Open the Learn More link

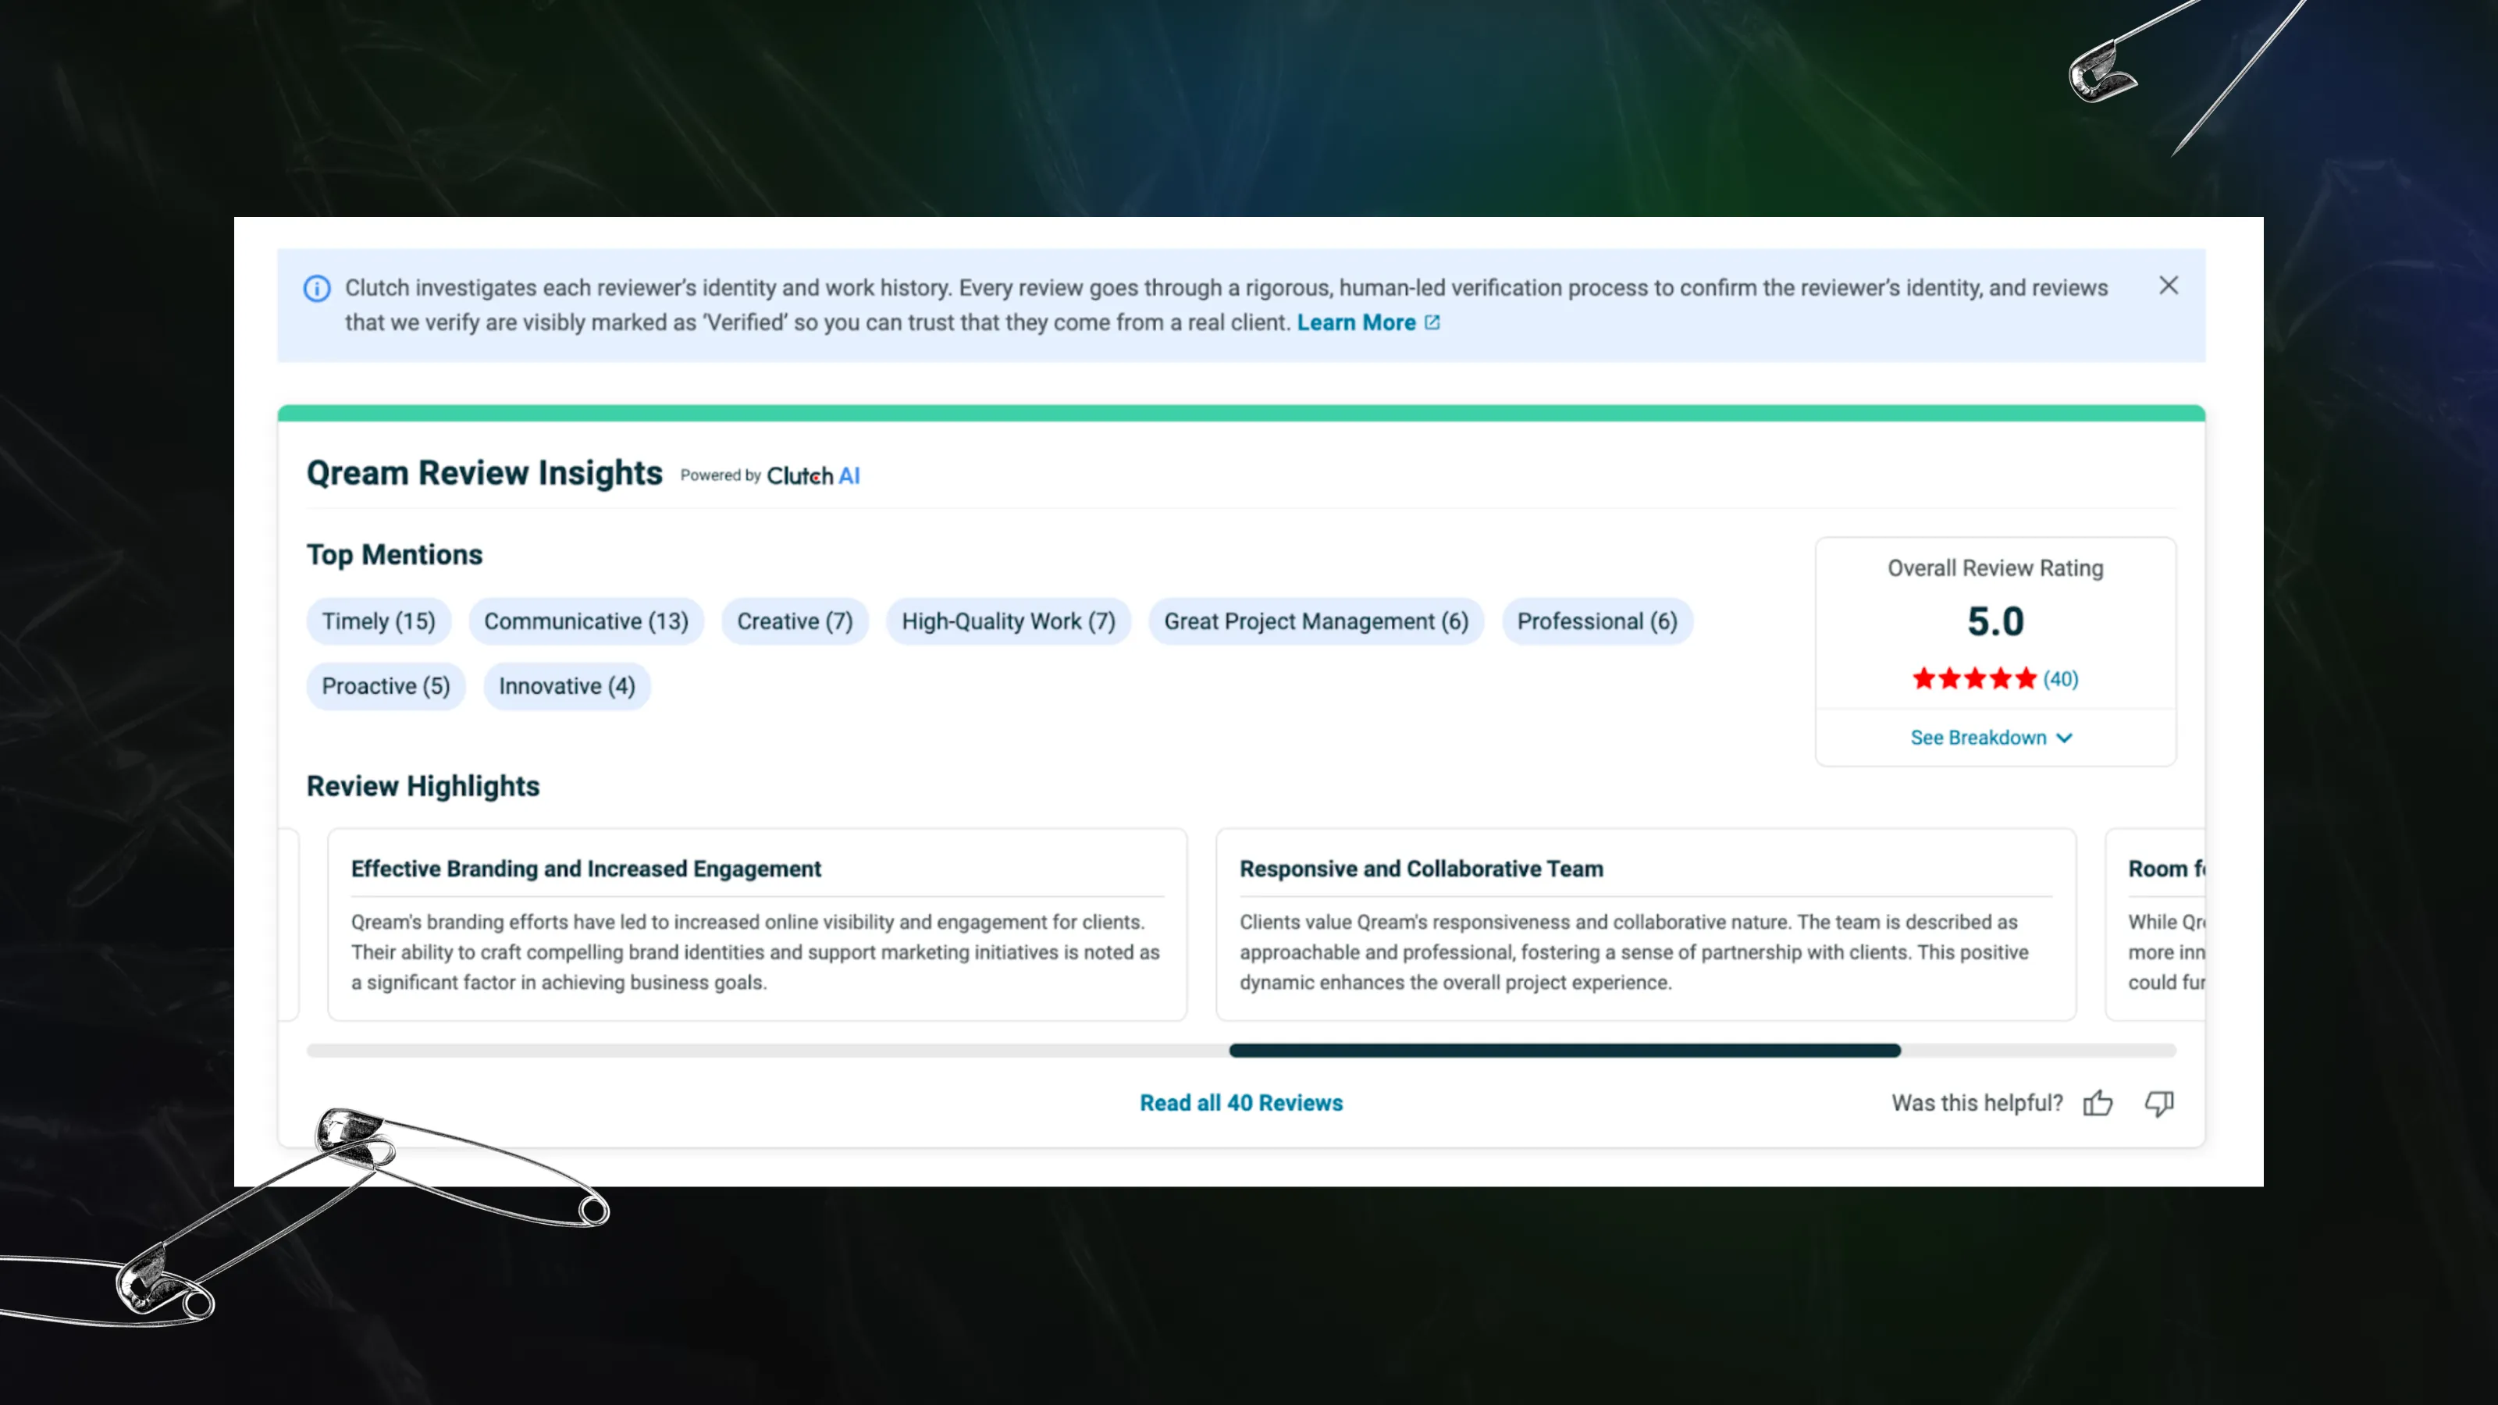pos(1357,322)
